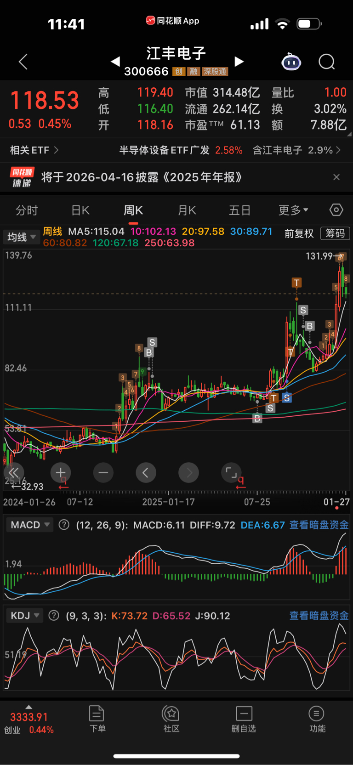Tap the B marker near the 07-25 low
The width and height of the screenshot is (353, 765).
257,418
